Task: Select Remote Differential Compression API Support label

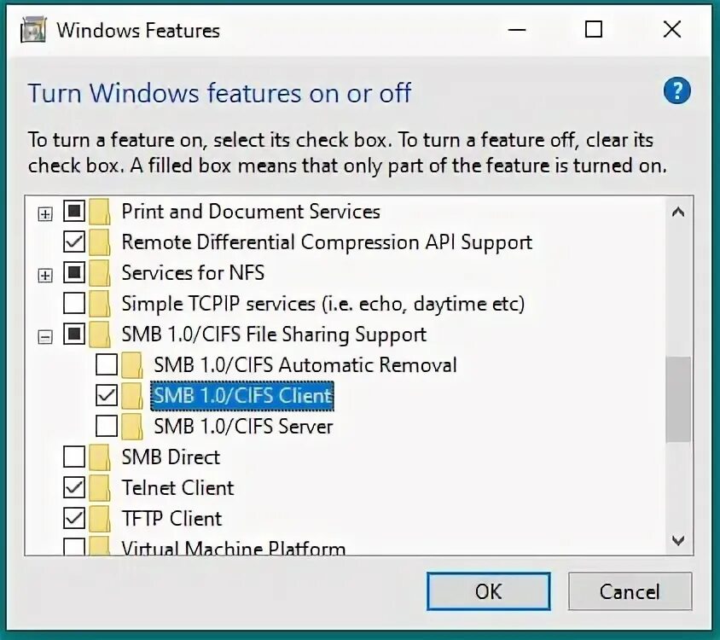Action: pyautogui.click(x=327, y=242)
